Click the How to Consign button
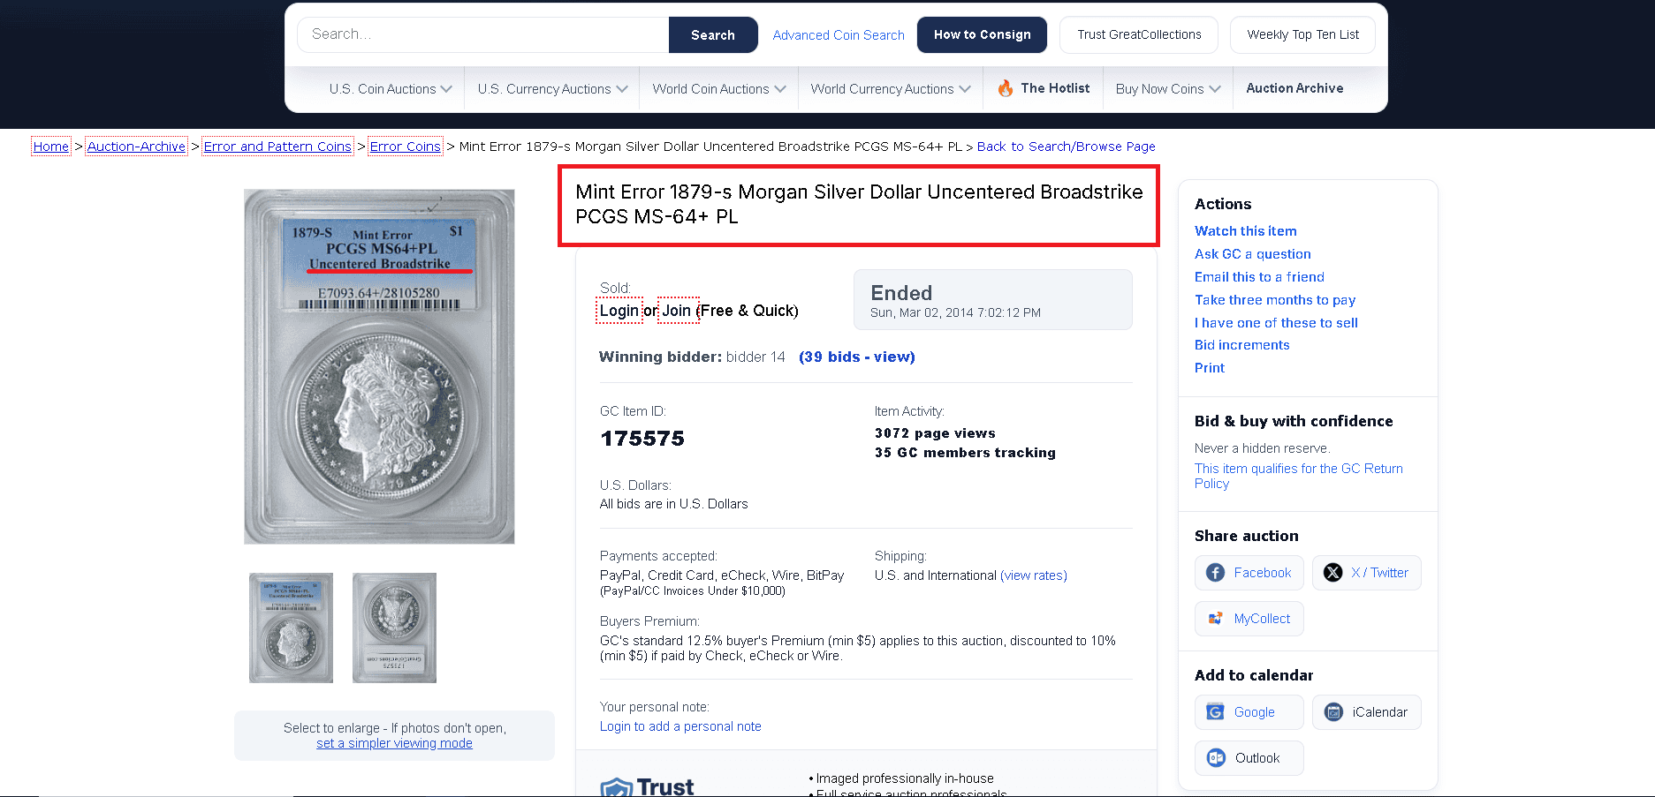The image size is (1655, 797). 982,35
